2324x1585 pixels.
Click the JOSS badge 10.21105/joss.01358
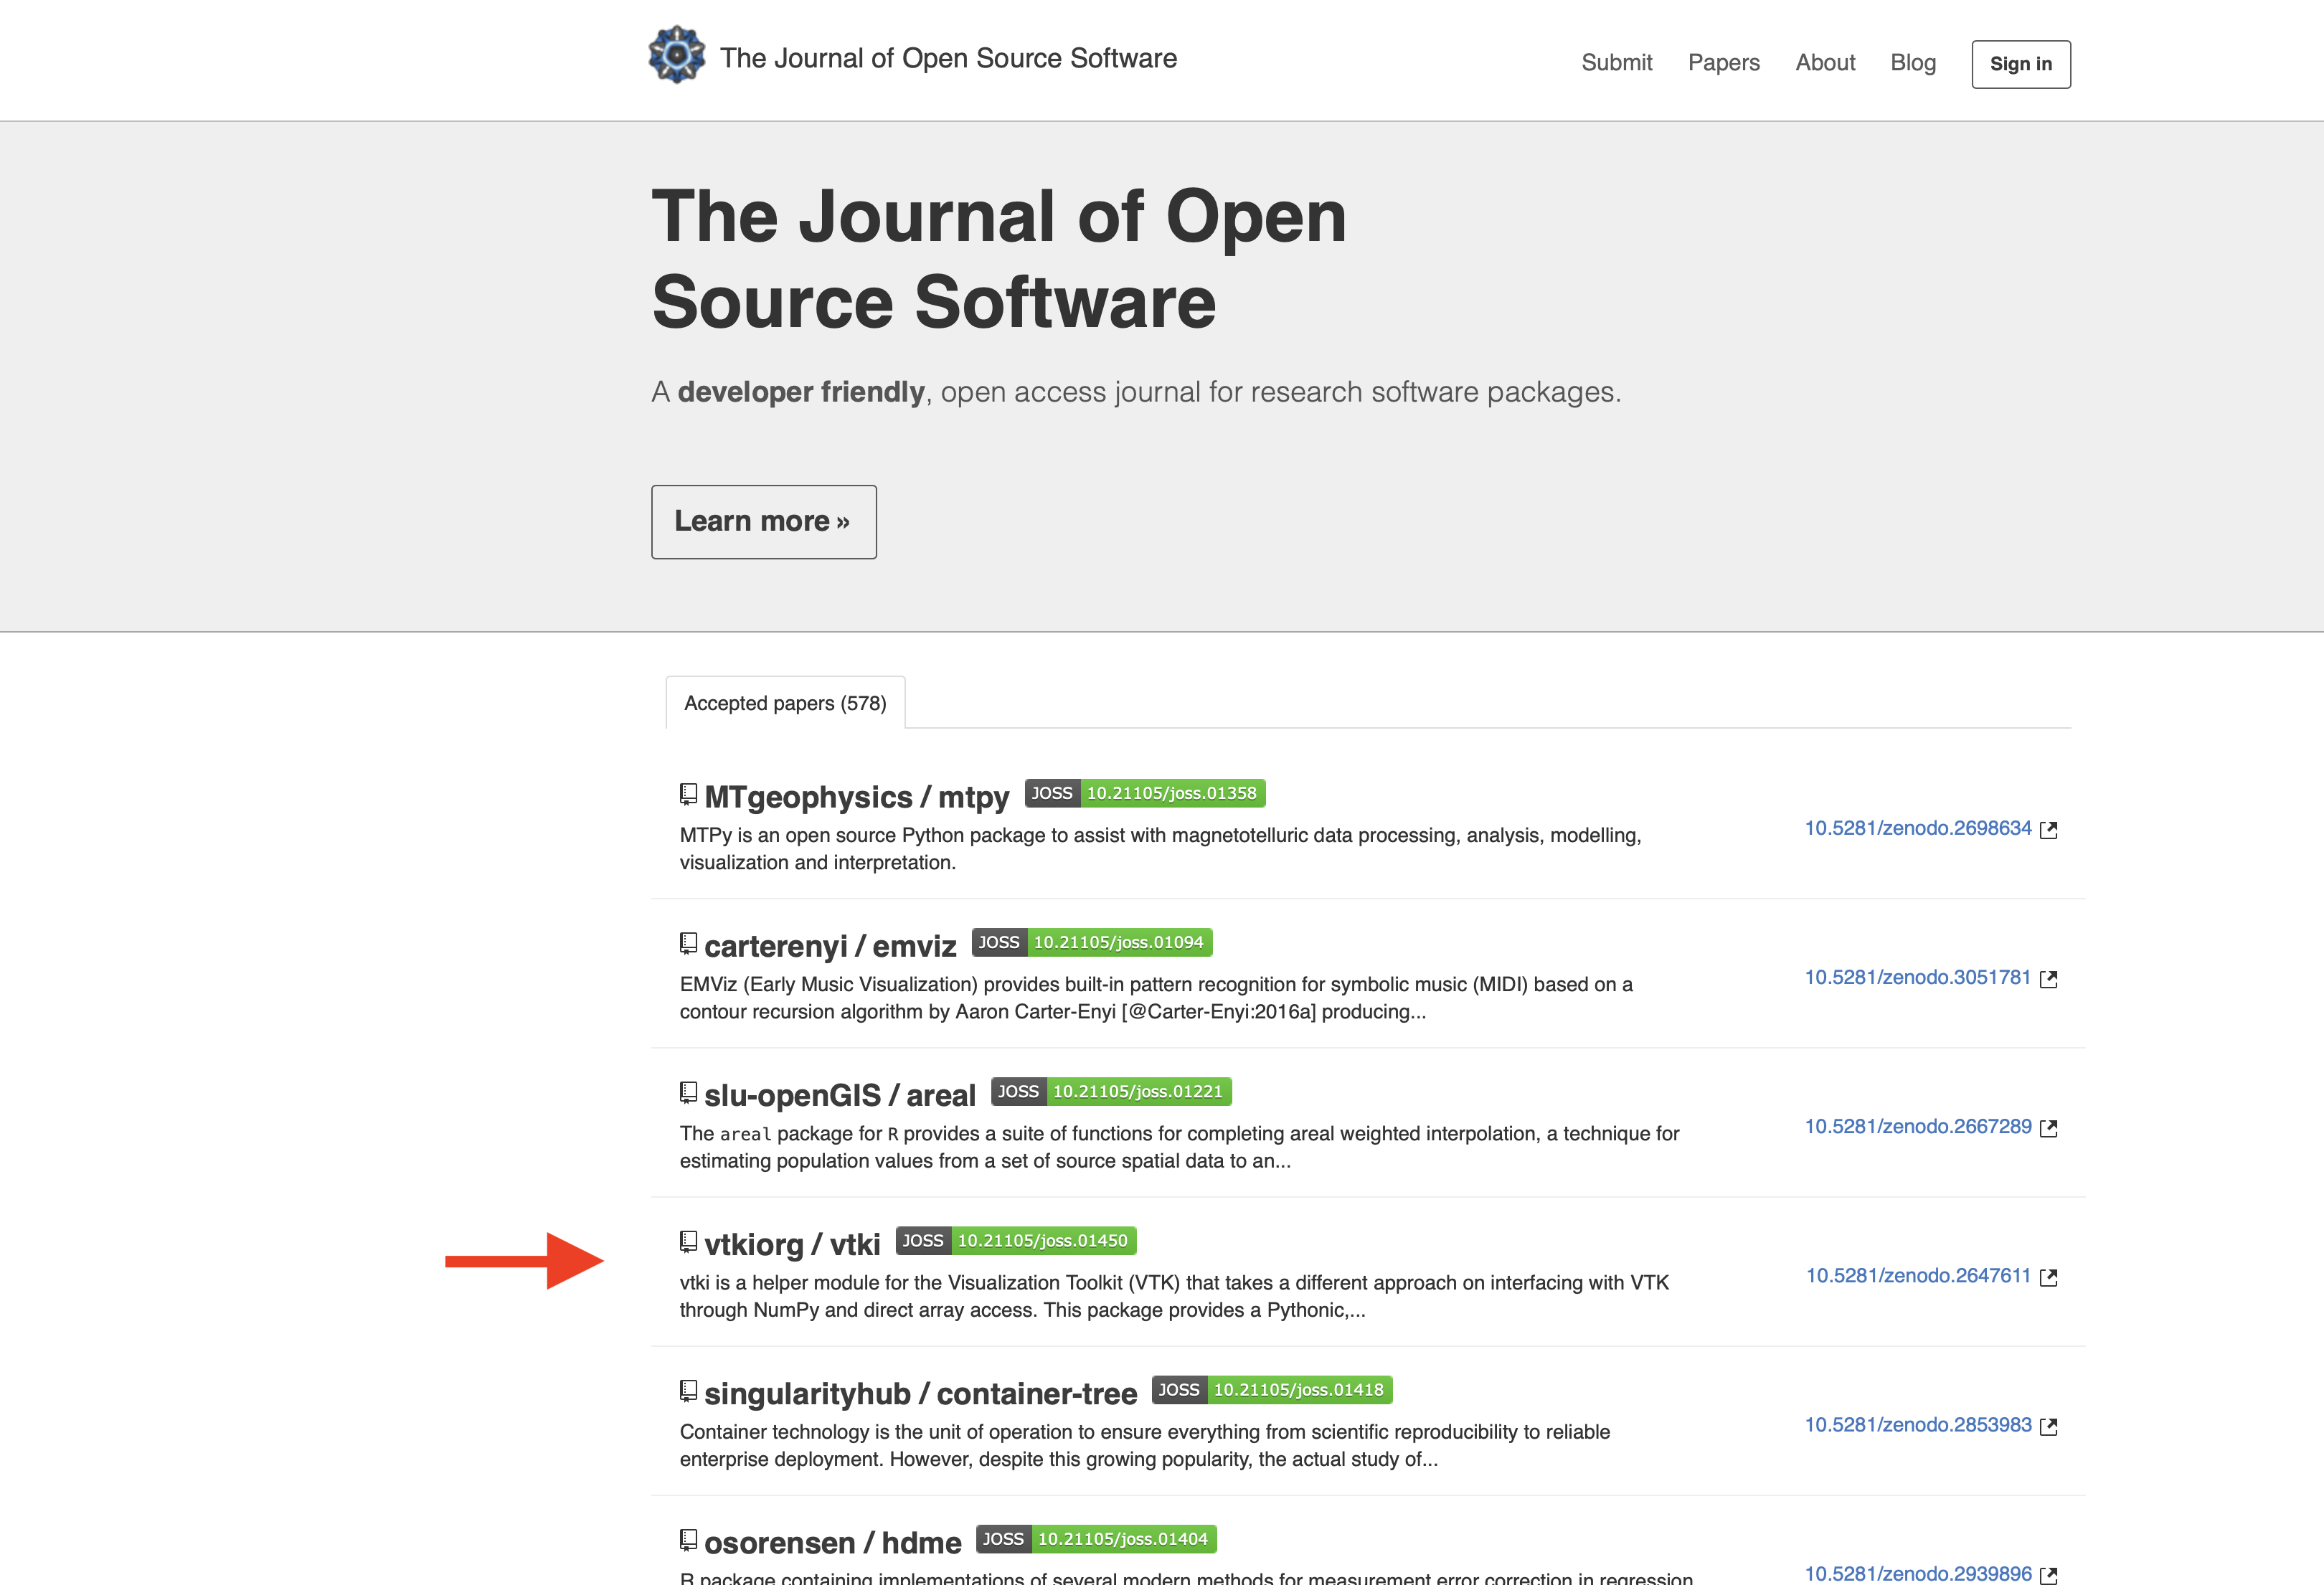[1144, 794]
